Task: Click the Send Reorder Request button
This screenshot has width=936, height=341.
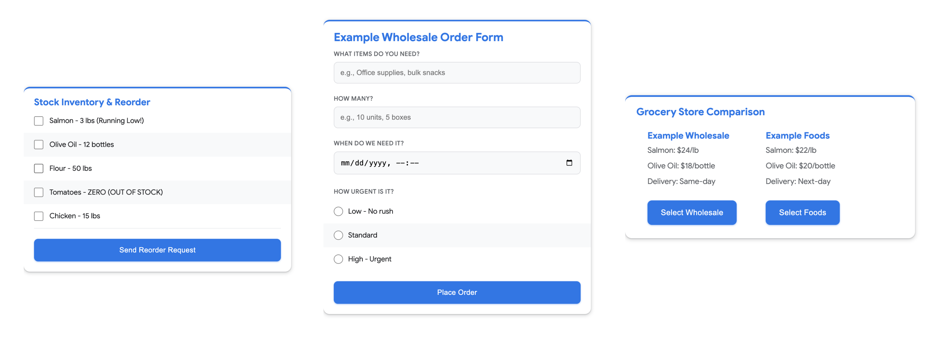Action: (x=157, y=250)
